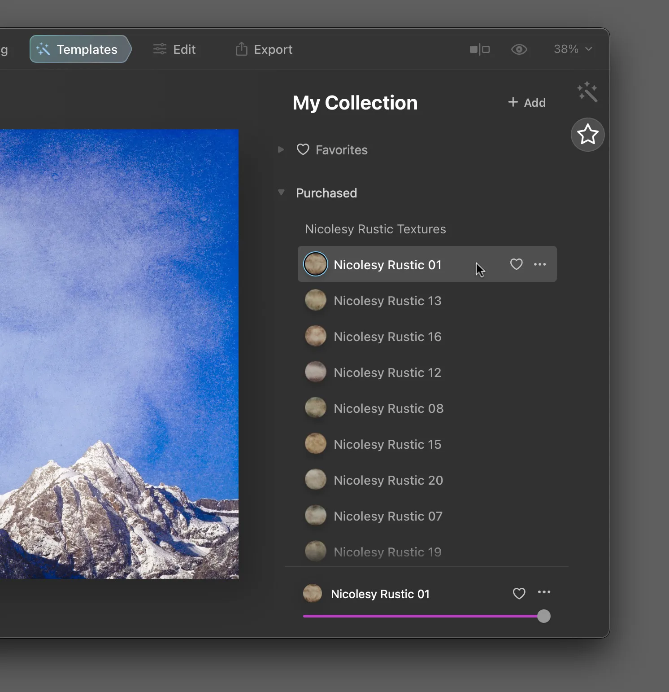This screenshot has width=669, height=692.
Task: Open the magic wand templates panel icon
Action: pos(587,92)
